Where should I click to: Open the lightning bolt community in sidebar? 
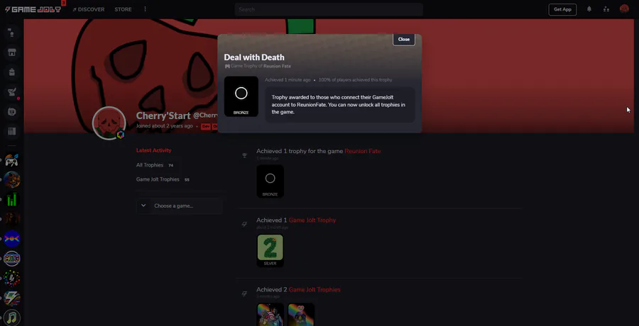[12, 298]
